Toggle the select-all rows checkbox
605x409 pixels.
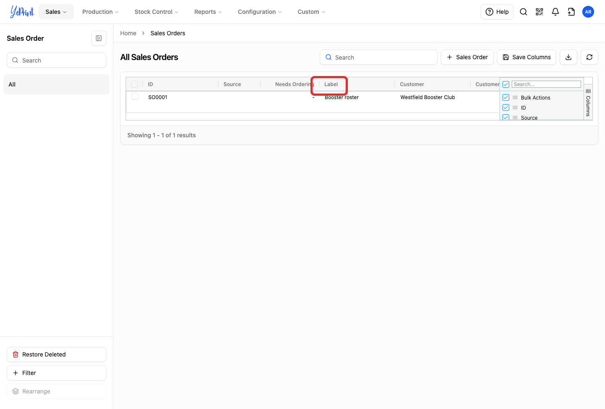click(134, 84)
